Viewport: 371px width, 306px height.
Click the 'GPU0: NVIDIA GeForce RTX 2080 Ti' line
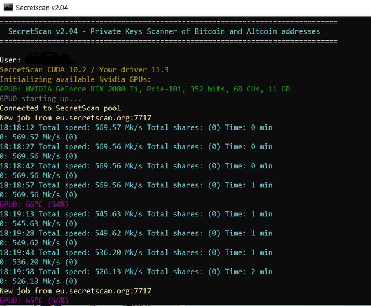click(x=145, y=89)
